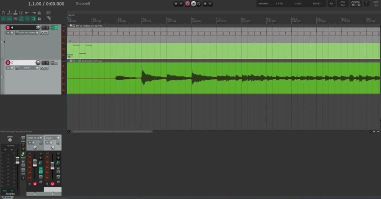Screen dimensions: 381x199
Task: Click the master volume fader handle
Action: pos(17,160)
